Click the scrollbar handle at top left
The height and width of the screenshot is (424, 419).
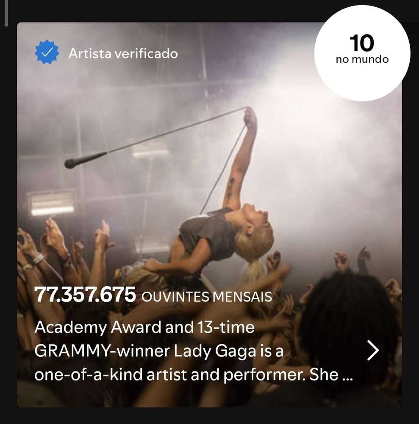[6, 13]
